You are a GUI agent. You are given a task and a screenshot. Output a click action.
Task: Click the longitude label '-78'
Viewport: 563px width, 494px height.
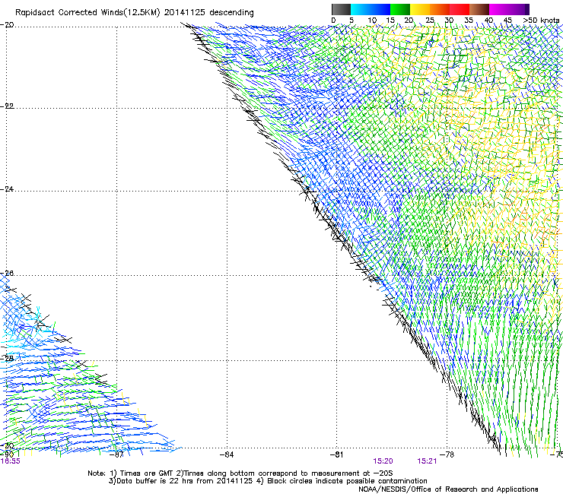[447, 454]
